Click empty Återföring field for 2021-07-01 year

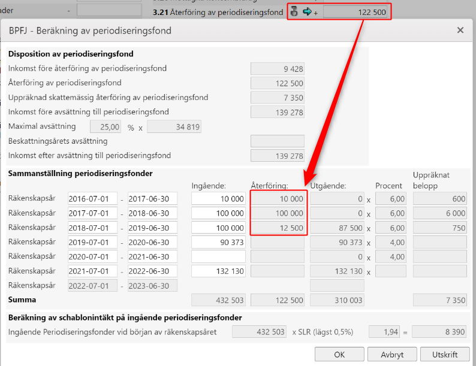coord(278,271)
